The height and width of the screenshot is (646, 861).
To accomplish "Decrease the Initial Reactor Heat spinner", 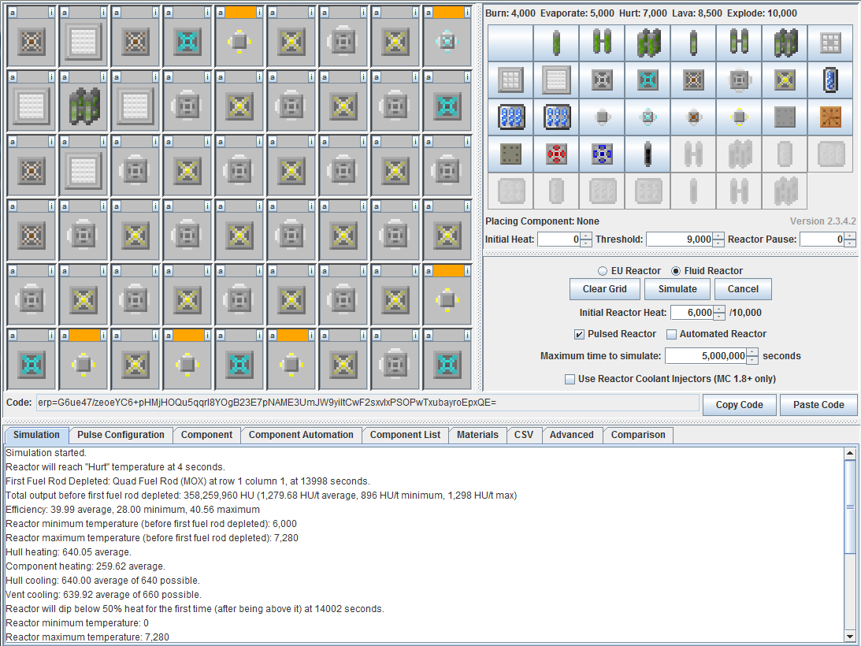I will tap(720, 317).
